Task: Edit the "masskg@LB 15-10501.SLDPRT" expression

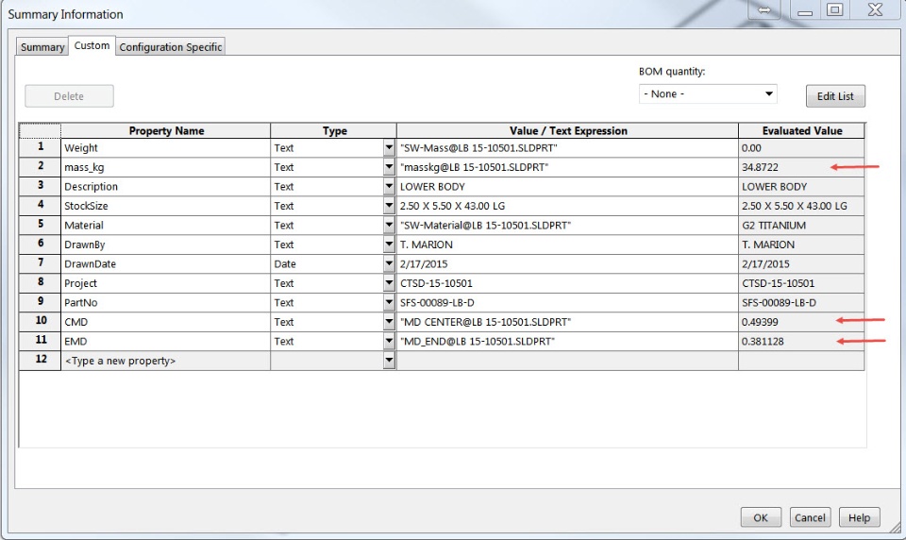Action: point(567,167)
